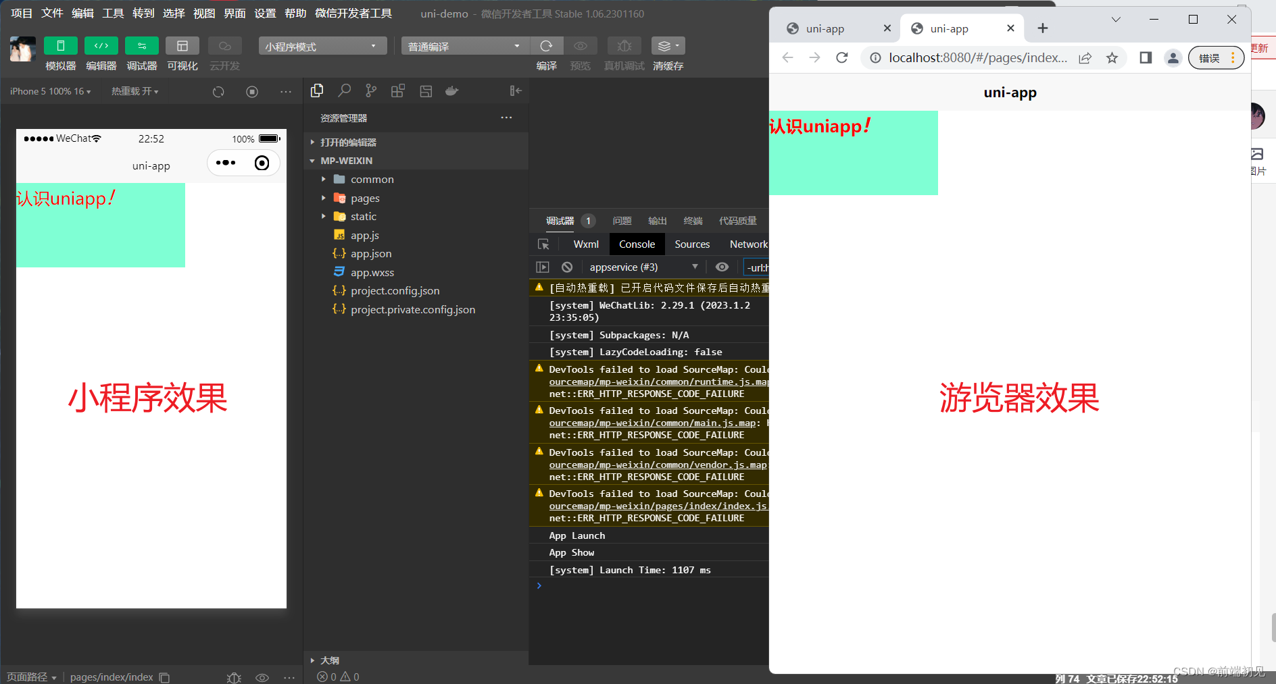Image resolution: width=1276 pixels, height=684 pixels.
Task: Open the settings menu in menu bar
Action: [265, 14]
